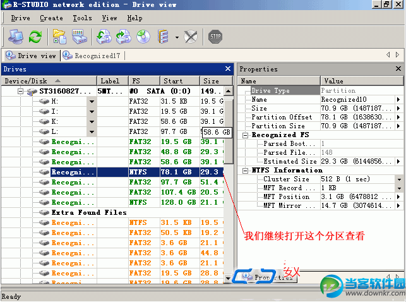The height and width of the screenshot is (302, 406).
Task: Click the Create image toolbar icon
Action: pos(124,37)
